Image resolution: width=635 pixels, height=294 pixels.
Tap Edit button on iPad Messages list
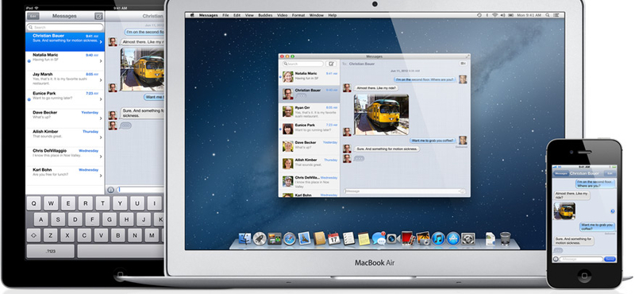point(33,16)
